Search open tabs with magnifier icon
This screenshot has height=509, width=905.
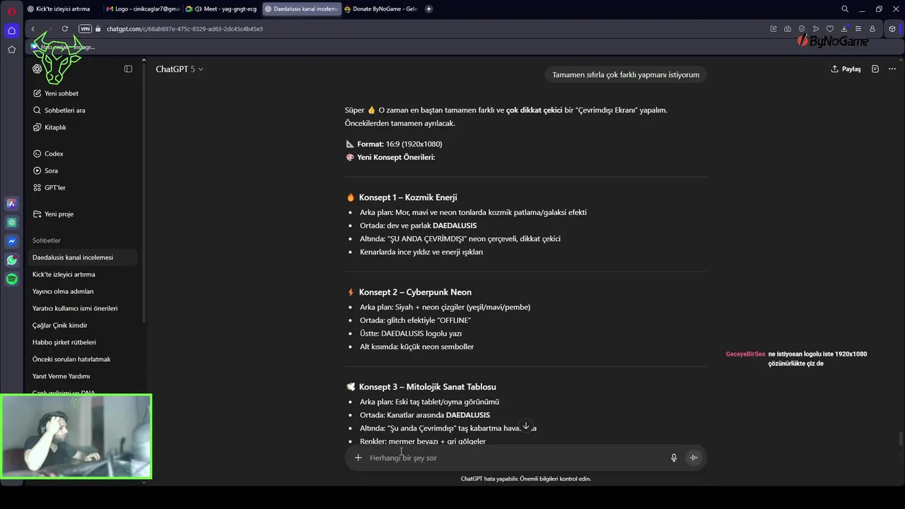coord(845,9)
